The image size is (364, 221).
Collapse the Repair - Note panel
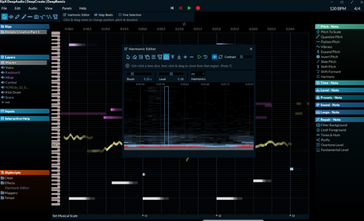tap(339, 120)
